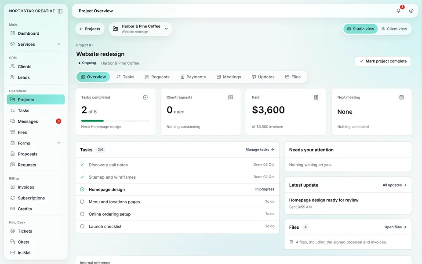Switch to the Payments tab
The image size is (422, 264).
(193, 77)
